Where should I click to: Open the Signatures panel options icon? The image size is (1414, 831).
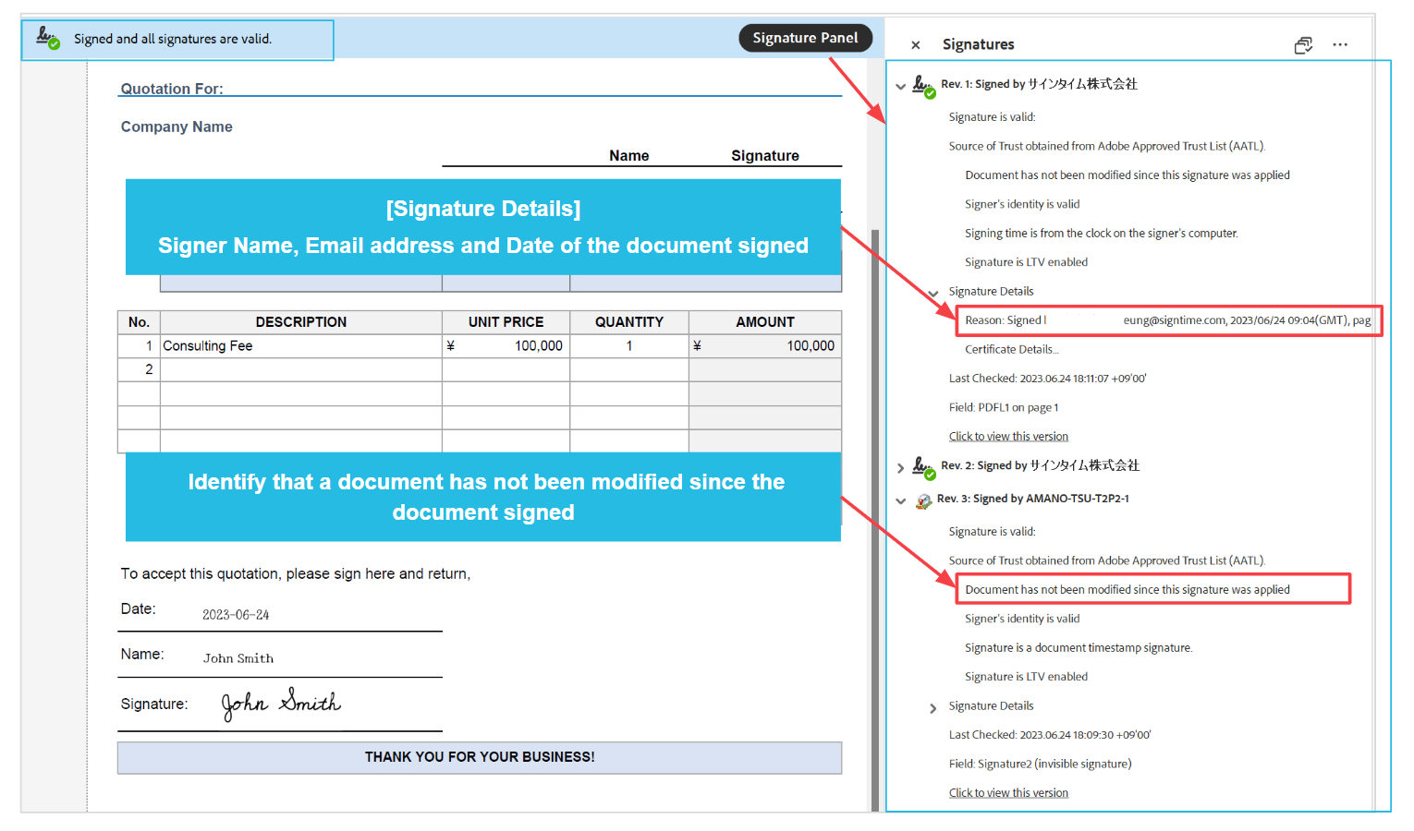(1303, 45)
